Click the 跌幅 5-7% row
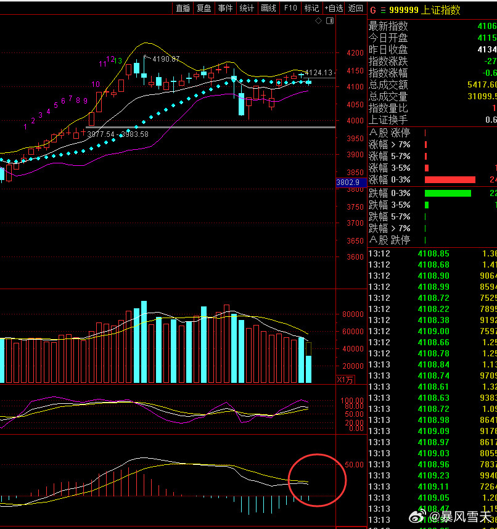The image size is (497, 529). tap(432, 216)
